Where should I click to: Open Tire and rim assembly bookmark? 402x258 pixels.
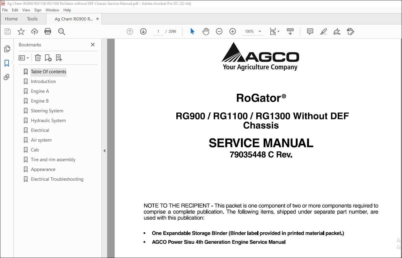point(53,160)
